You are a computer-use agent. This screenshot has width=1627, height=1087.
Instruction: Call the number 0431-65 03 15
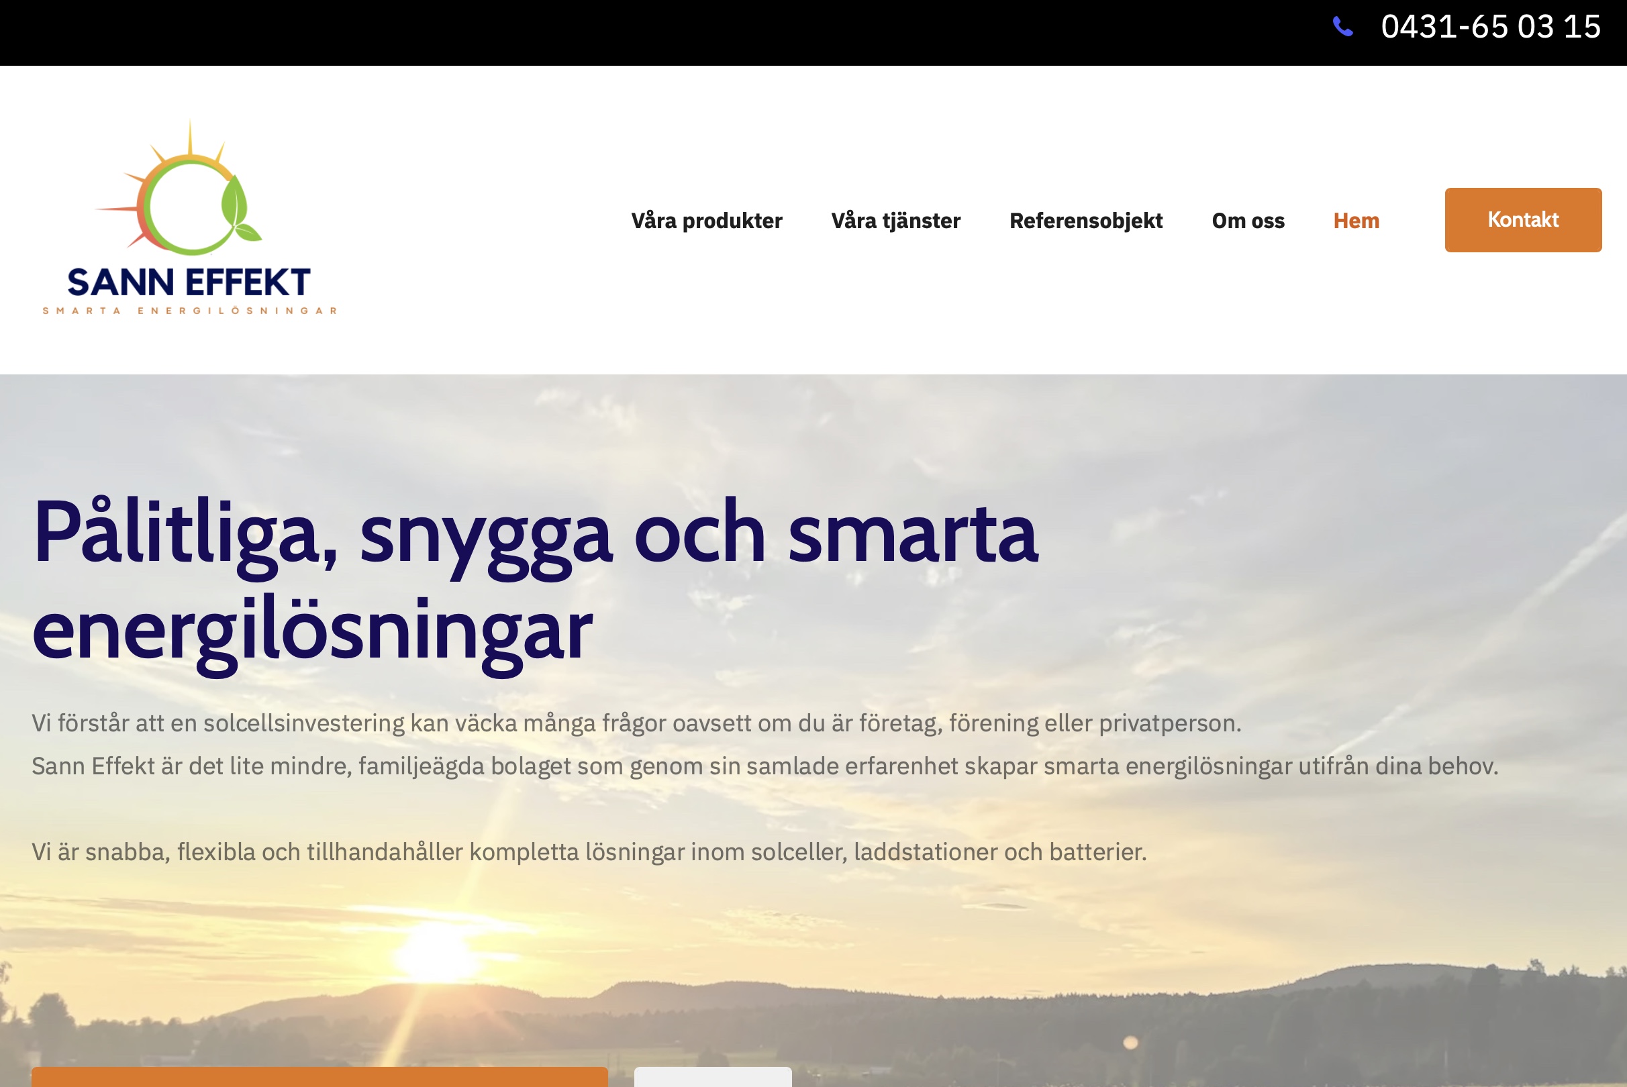1490,27
